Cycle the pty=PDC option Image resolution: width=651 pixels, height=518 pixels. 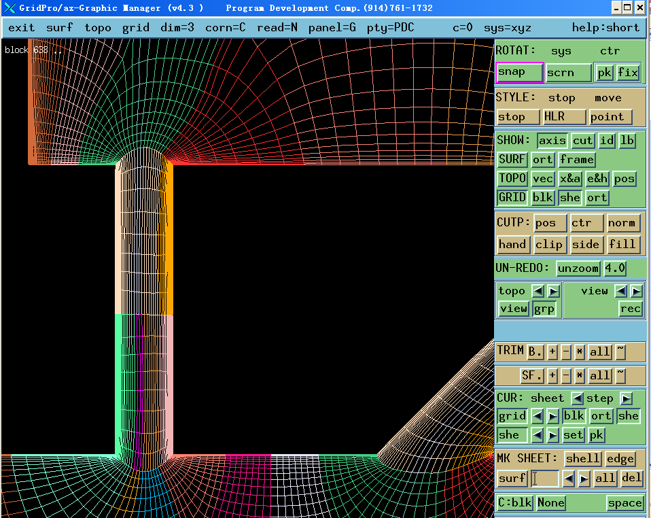tap(390, 28)
